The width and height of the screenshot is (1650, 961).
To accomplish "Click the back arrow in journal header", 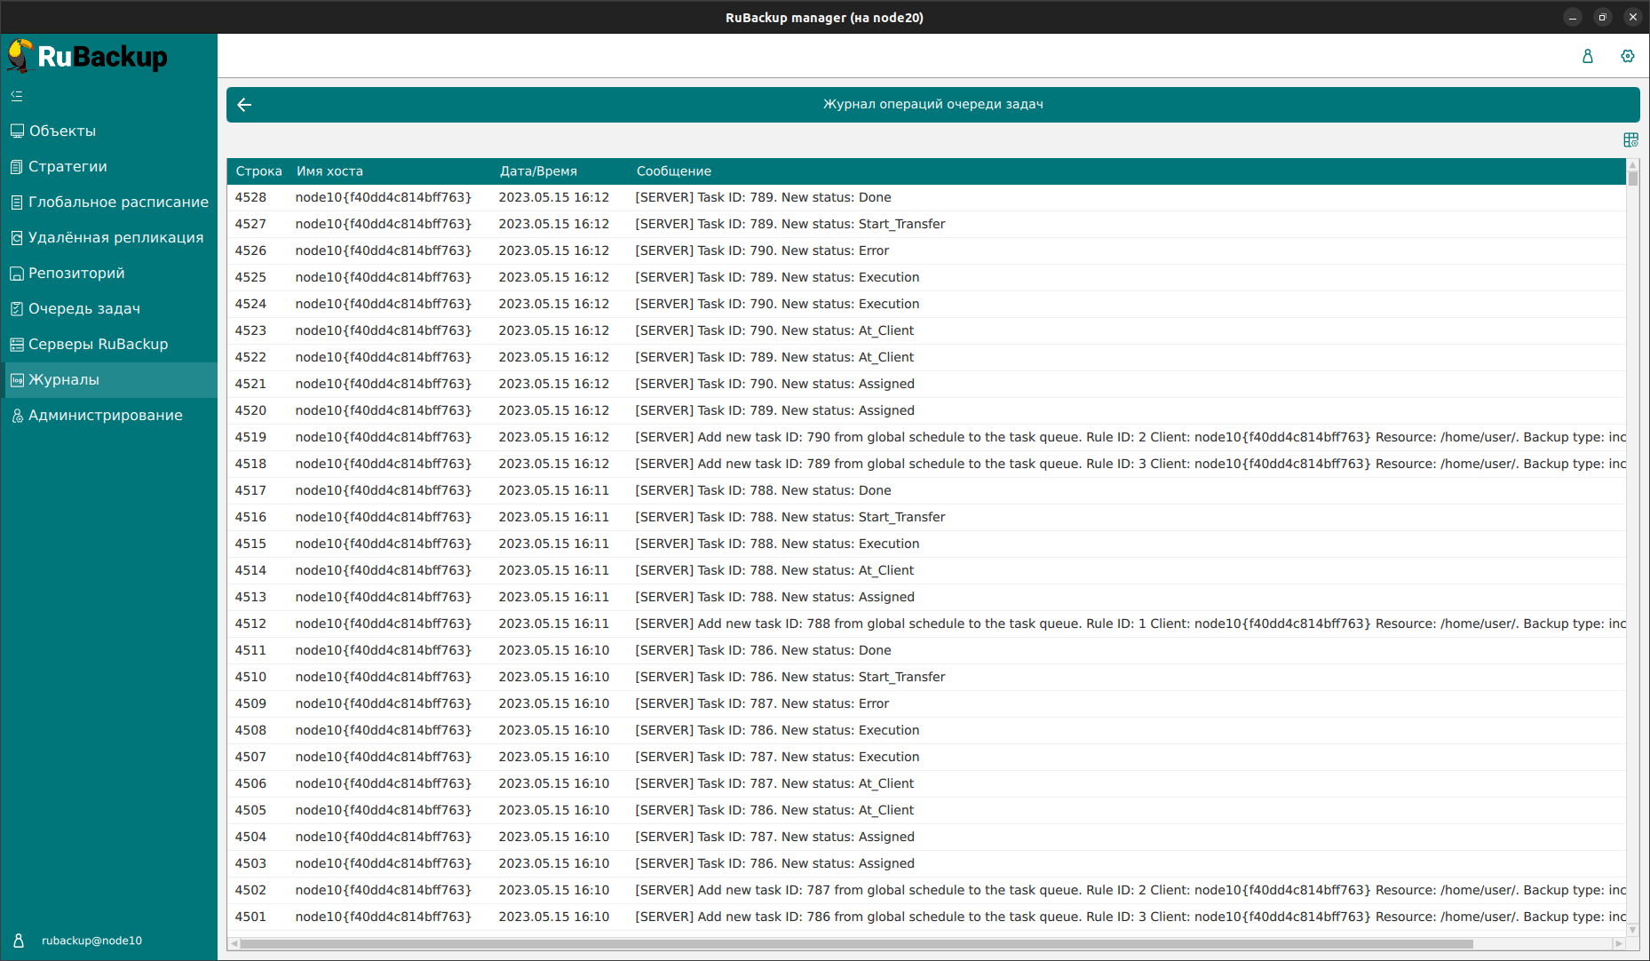I will [x=245, y=105].
